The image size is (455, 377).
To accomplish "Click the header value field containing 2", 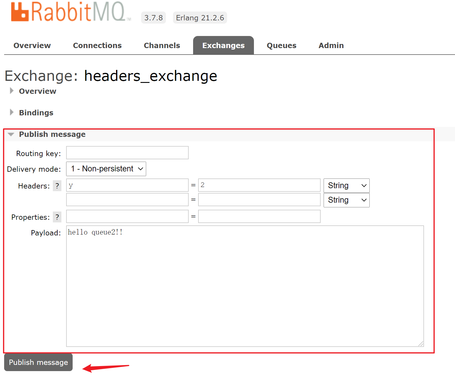I will (x=259, y=185).
